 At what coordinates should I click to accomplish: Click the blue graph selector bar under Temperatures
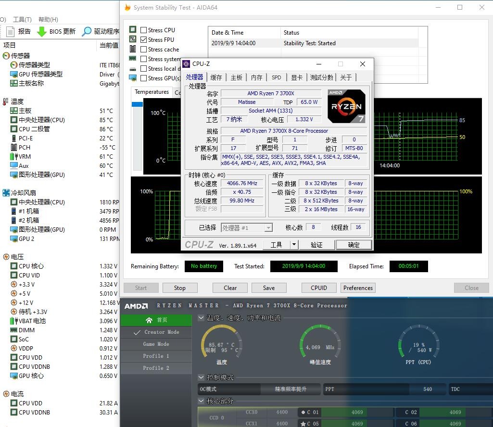138,104
